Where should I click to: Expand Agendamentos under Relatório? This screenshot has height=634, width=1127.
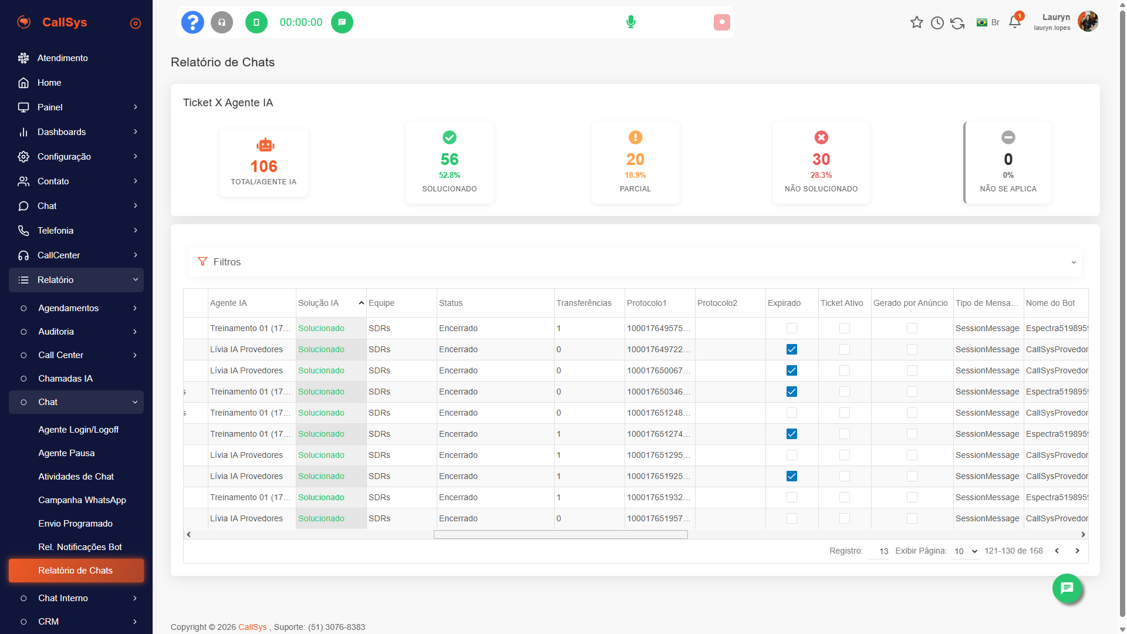point(76,308)
